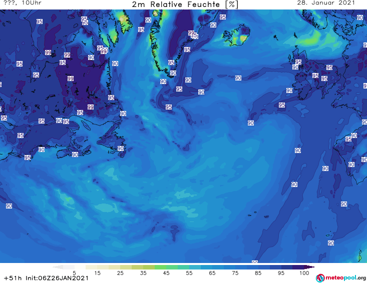Click the '25' value on the color scale
This screenshot has height=283, width=367.
[x=120, y=273]
